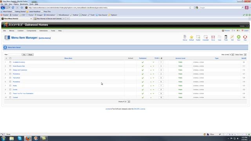Open the Joomla Tools menu
251x141 pixels.
(x=53, y=31)
